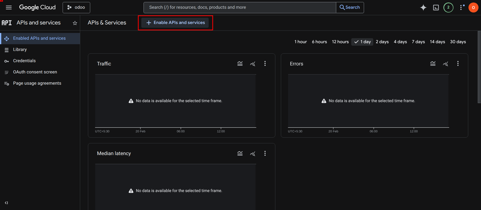Open Traffic chart more options menu
481x210 pixels.
coord(265,64)
